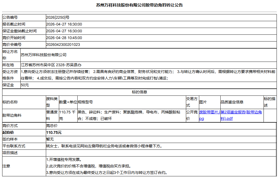Click the 竞总价 bidding method value

[52, 126]
